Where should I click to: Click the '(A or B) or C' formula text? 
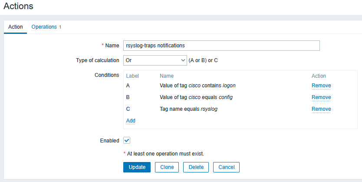tap(203, 60)
